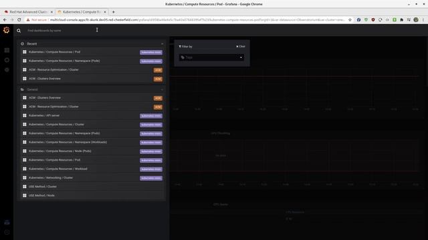Click the user avatar icon at the sidebar bottom
Viewport: 428px width, 240px height.
7,222
